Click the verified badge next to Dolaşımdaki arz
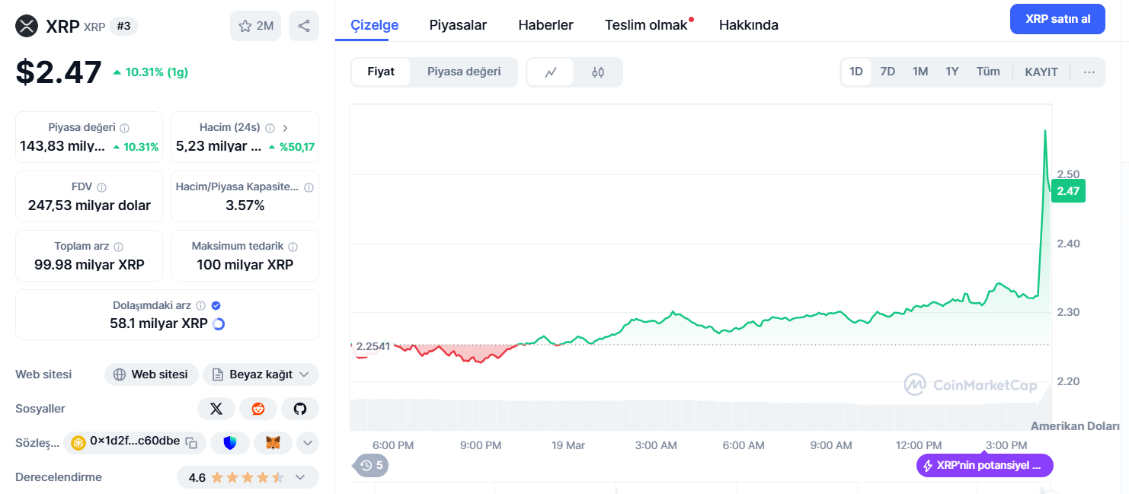This screenshot has height=494, width=1129. click(216, 305)
